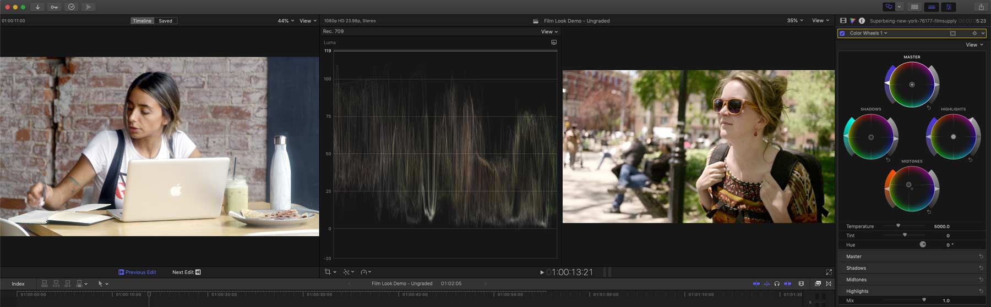Open comparison viewer View menu
This screenshot has width=991, height=307.
pos(308,21)
